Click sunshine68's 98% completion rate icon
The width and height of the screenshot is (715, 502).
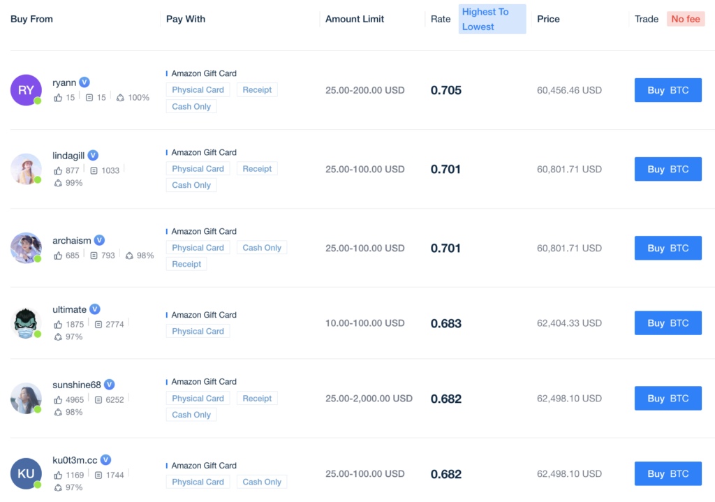point(58,412)
